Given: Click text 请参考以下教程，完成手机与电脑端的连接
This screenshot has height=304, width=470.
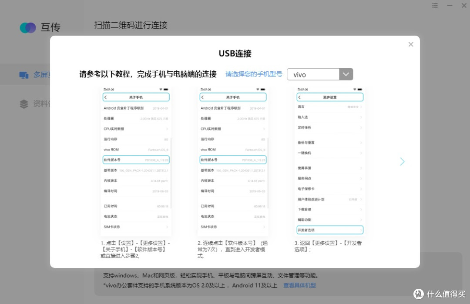Looking at the screenshot, I should click(x=148, y=74).
